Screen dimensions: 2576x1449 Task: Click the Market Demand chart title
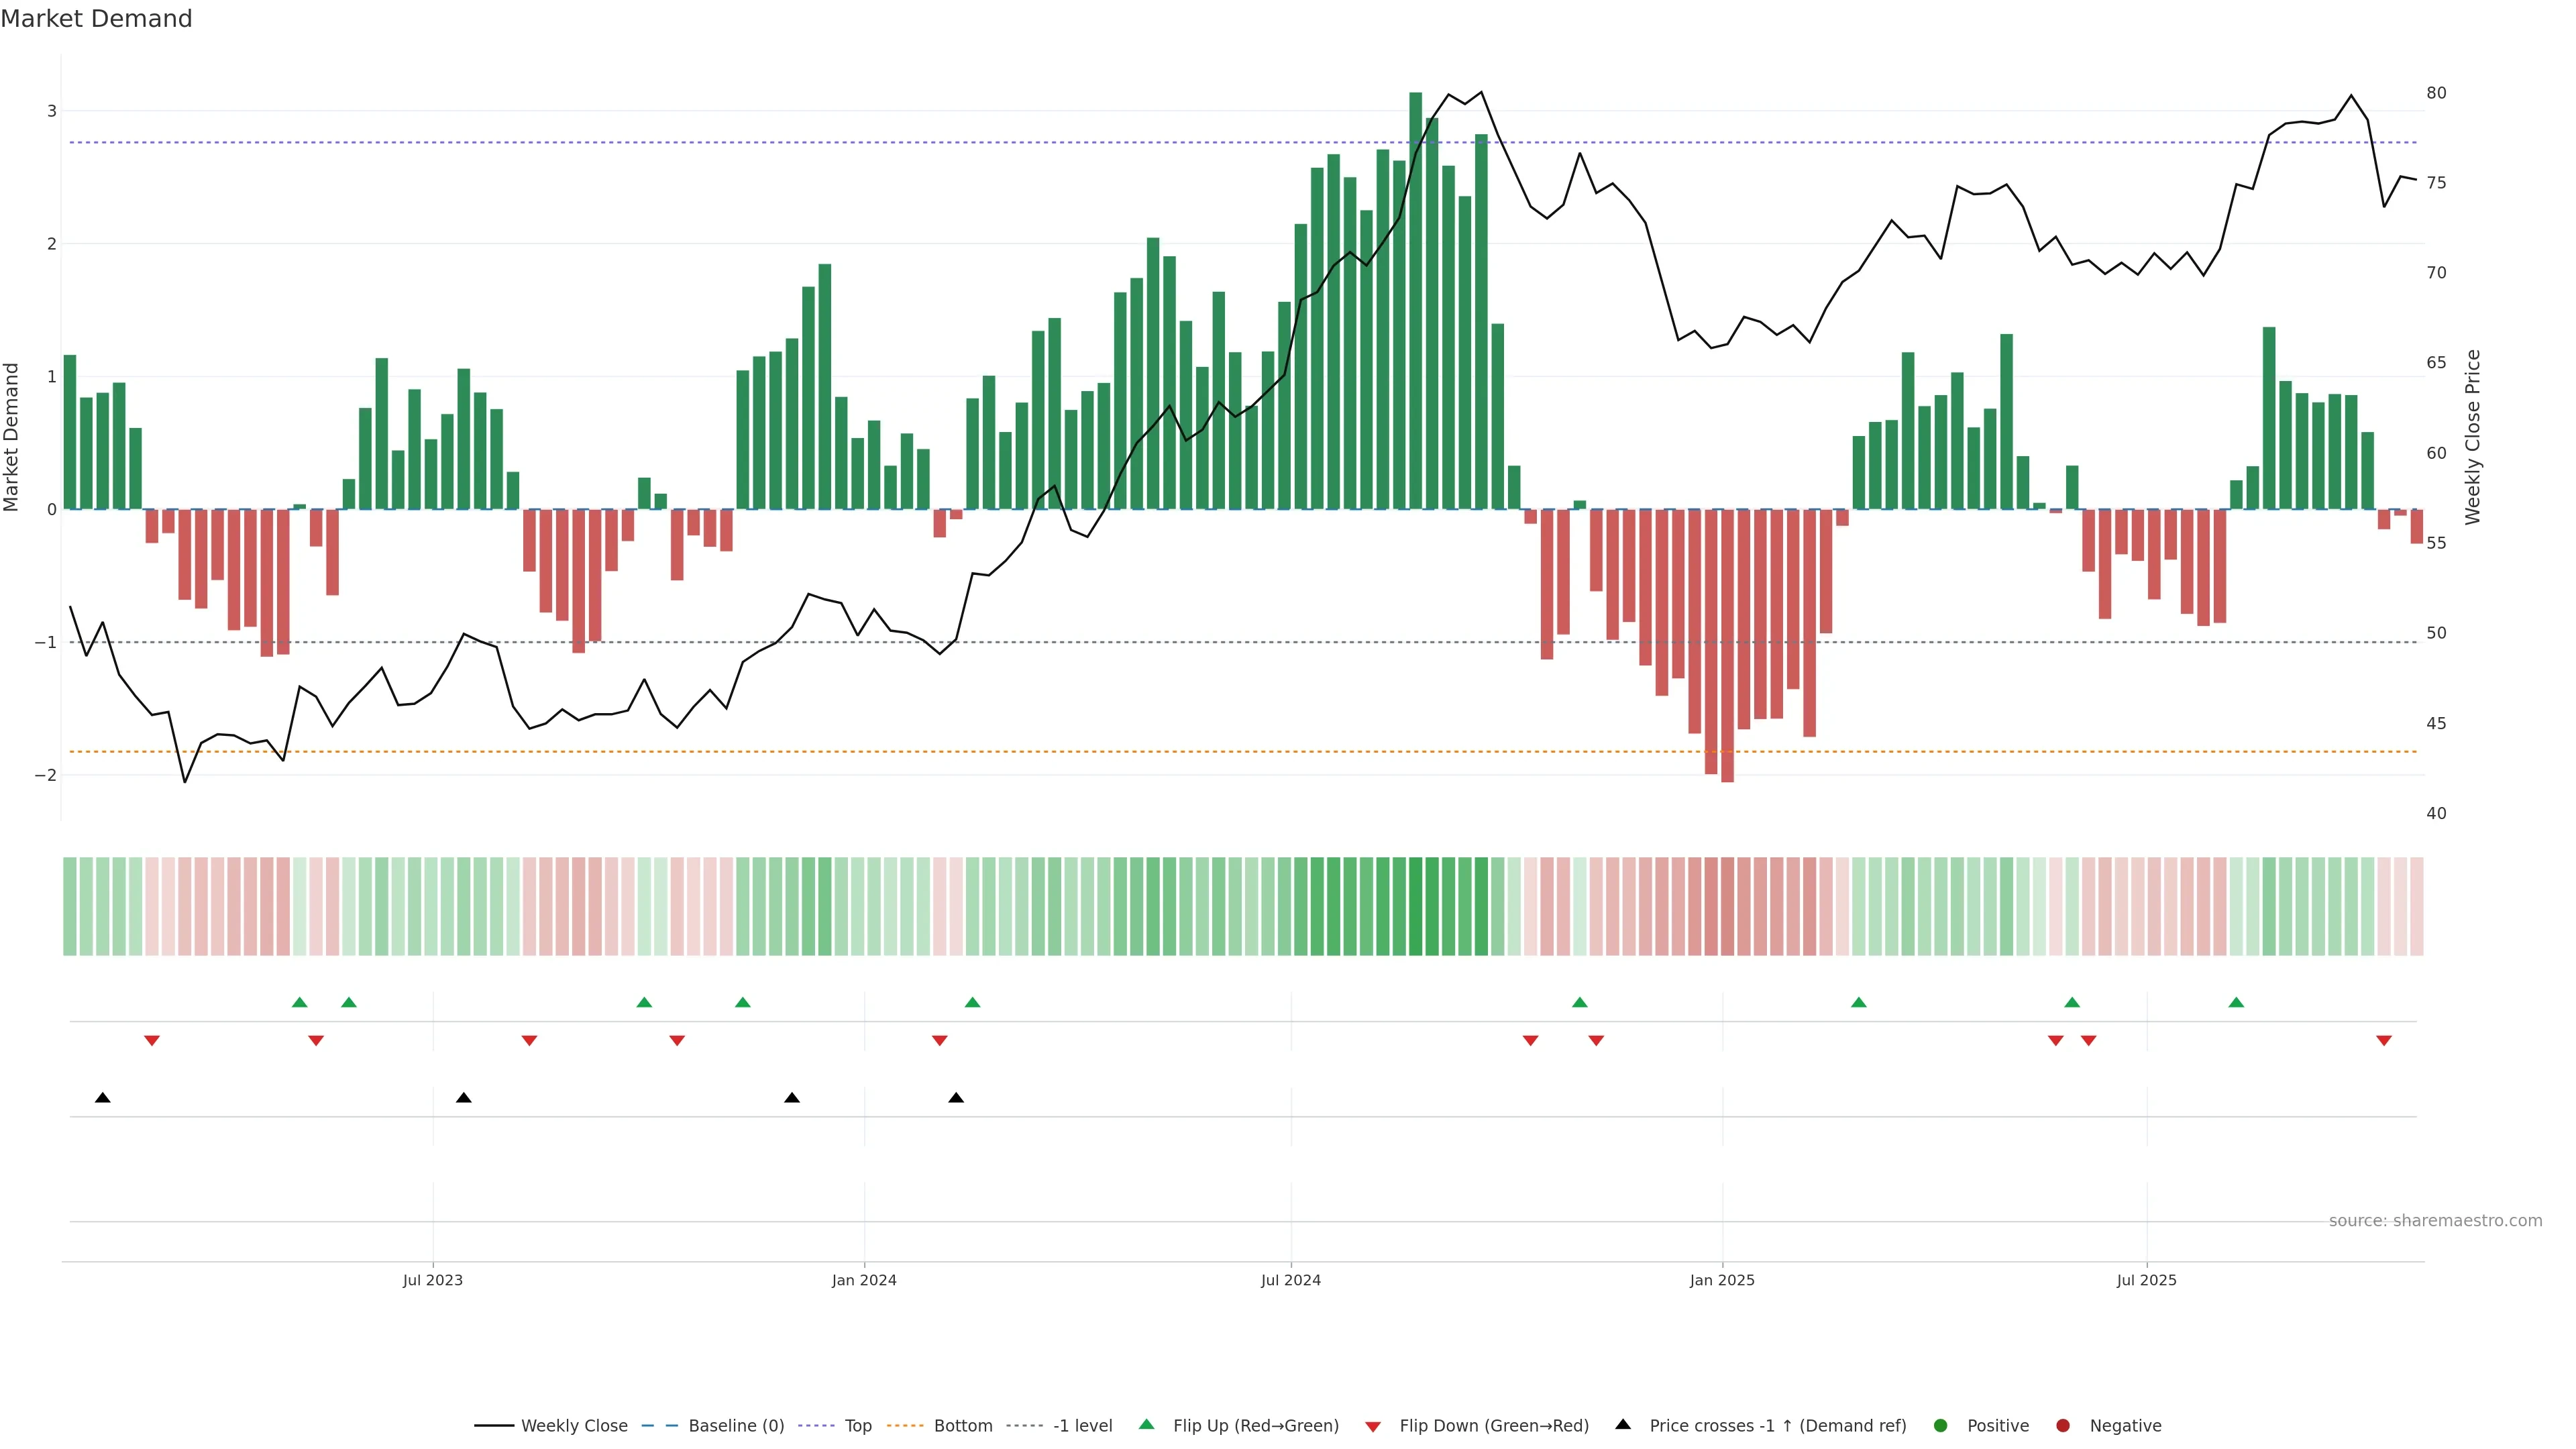96,19
